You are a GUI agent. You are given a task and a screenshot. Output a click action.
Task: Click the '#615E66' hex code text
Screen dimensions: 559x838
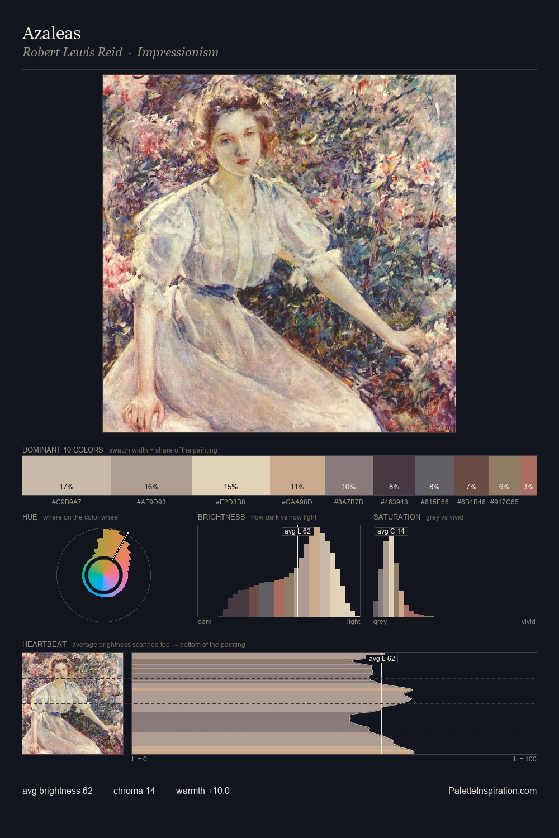point(435,502)
